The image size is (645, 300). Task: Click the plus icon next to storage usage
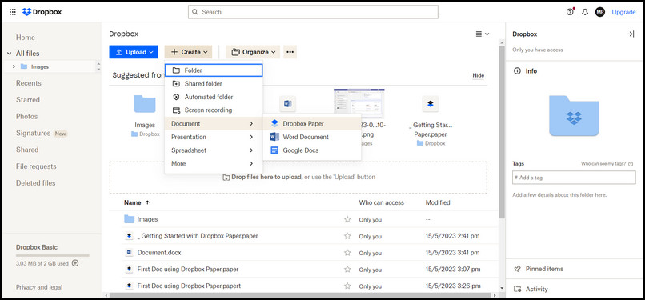click(75, 263)
